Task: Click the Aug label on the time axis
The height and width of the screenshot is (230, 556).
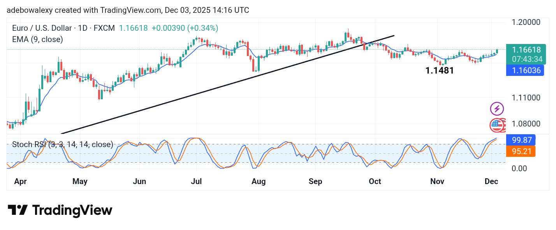Action: tap(259, 182)
